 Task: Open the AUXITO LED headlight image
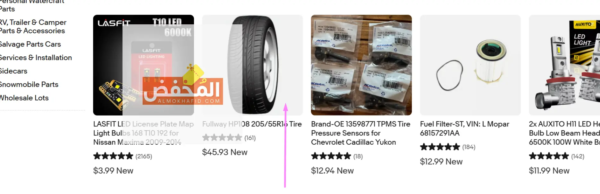[564, 65]
